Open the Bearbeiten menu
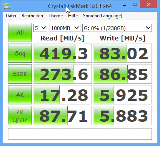Image resolution: width=160 pixels, height=146 pixels. pos(32,16)
